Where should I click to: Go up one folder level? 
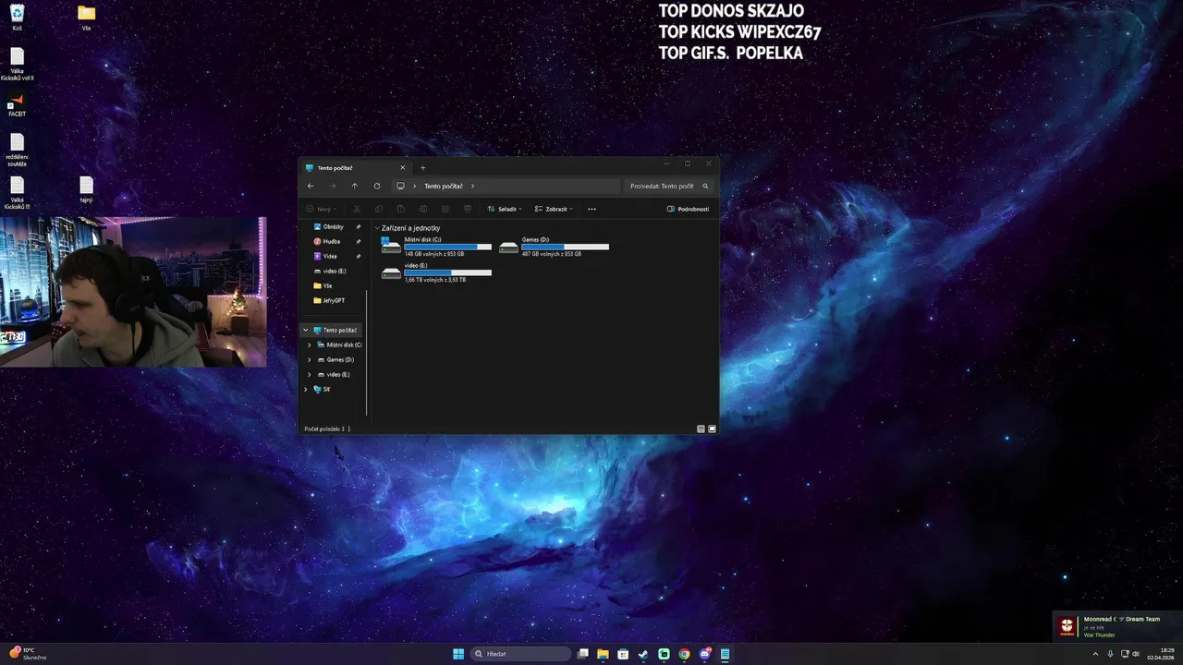[x=354, y=186]
